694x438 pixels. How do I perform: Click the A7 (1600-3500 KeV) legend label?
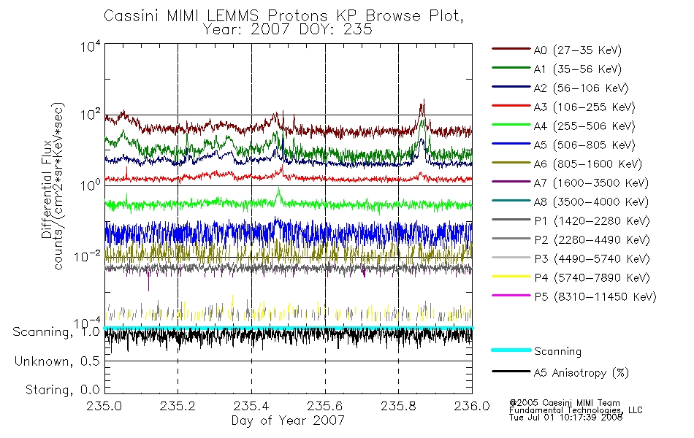(x=591, y=184)
